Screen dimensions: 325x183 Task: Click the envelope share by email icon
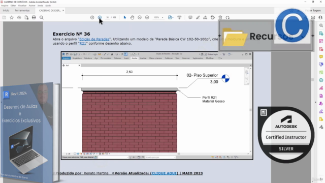313,17
